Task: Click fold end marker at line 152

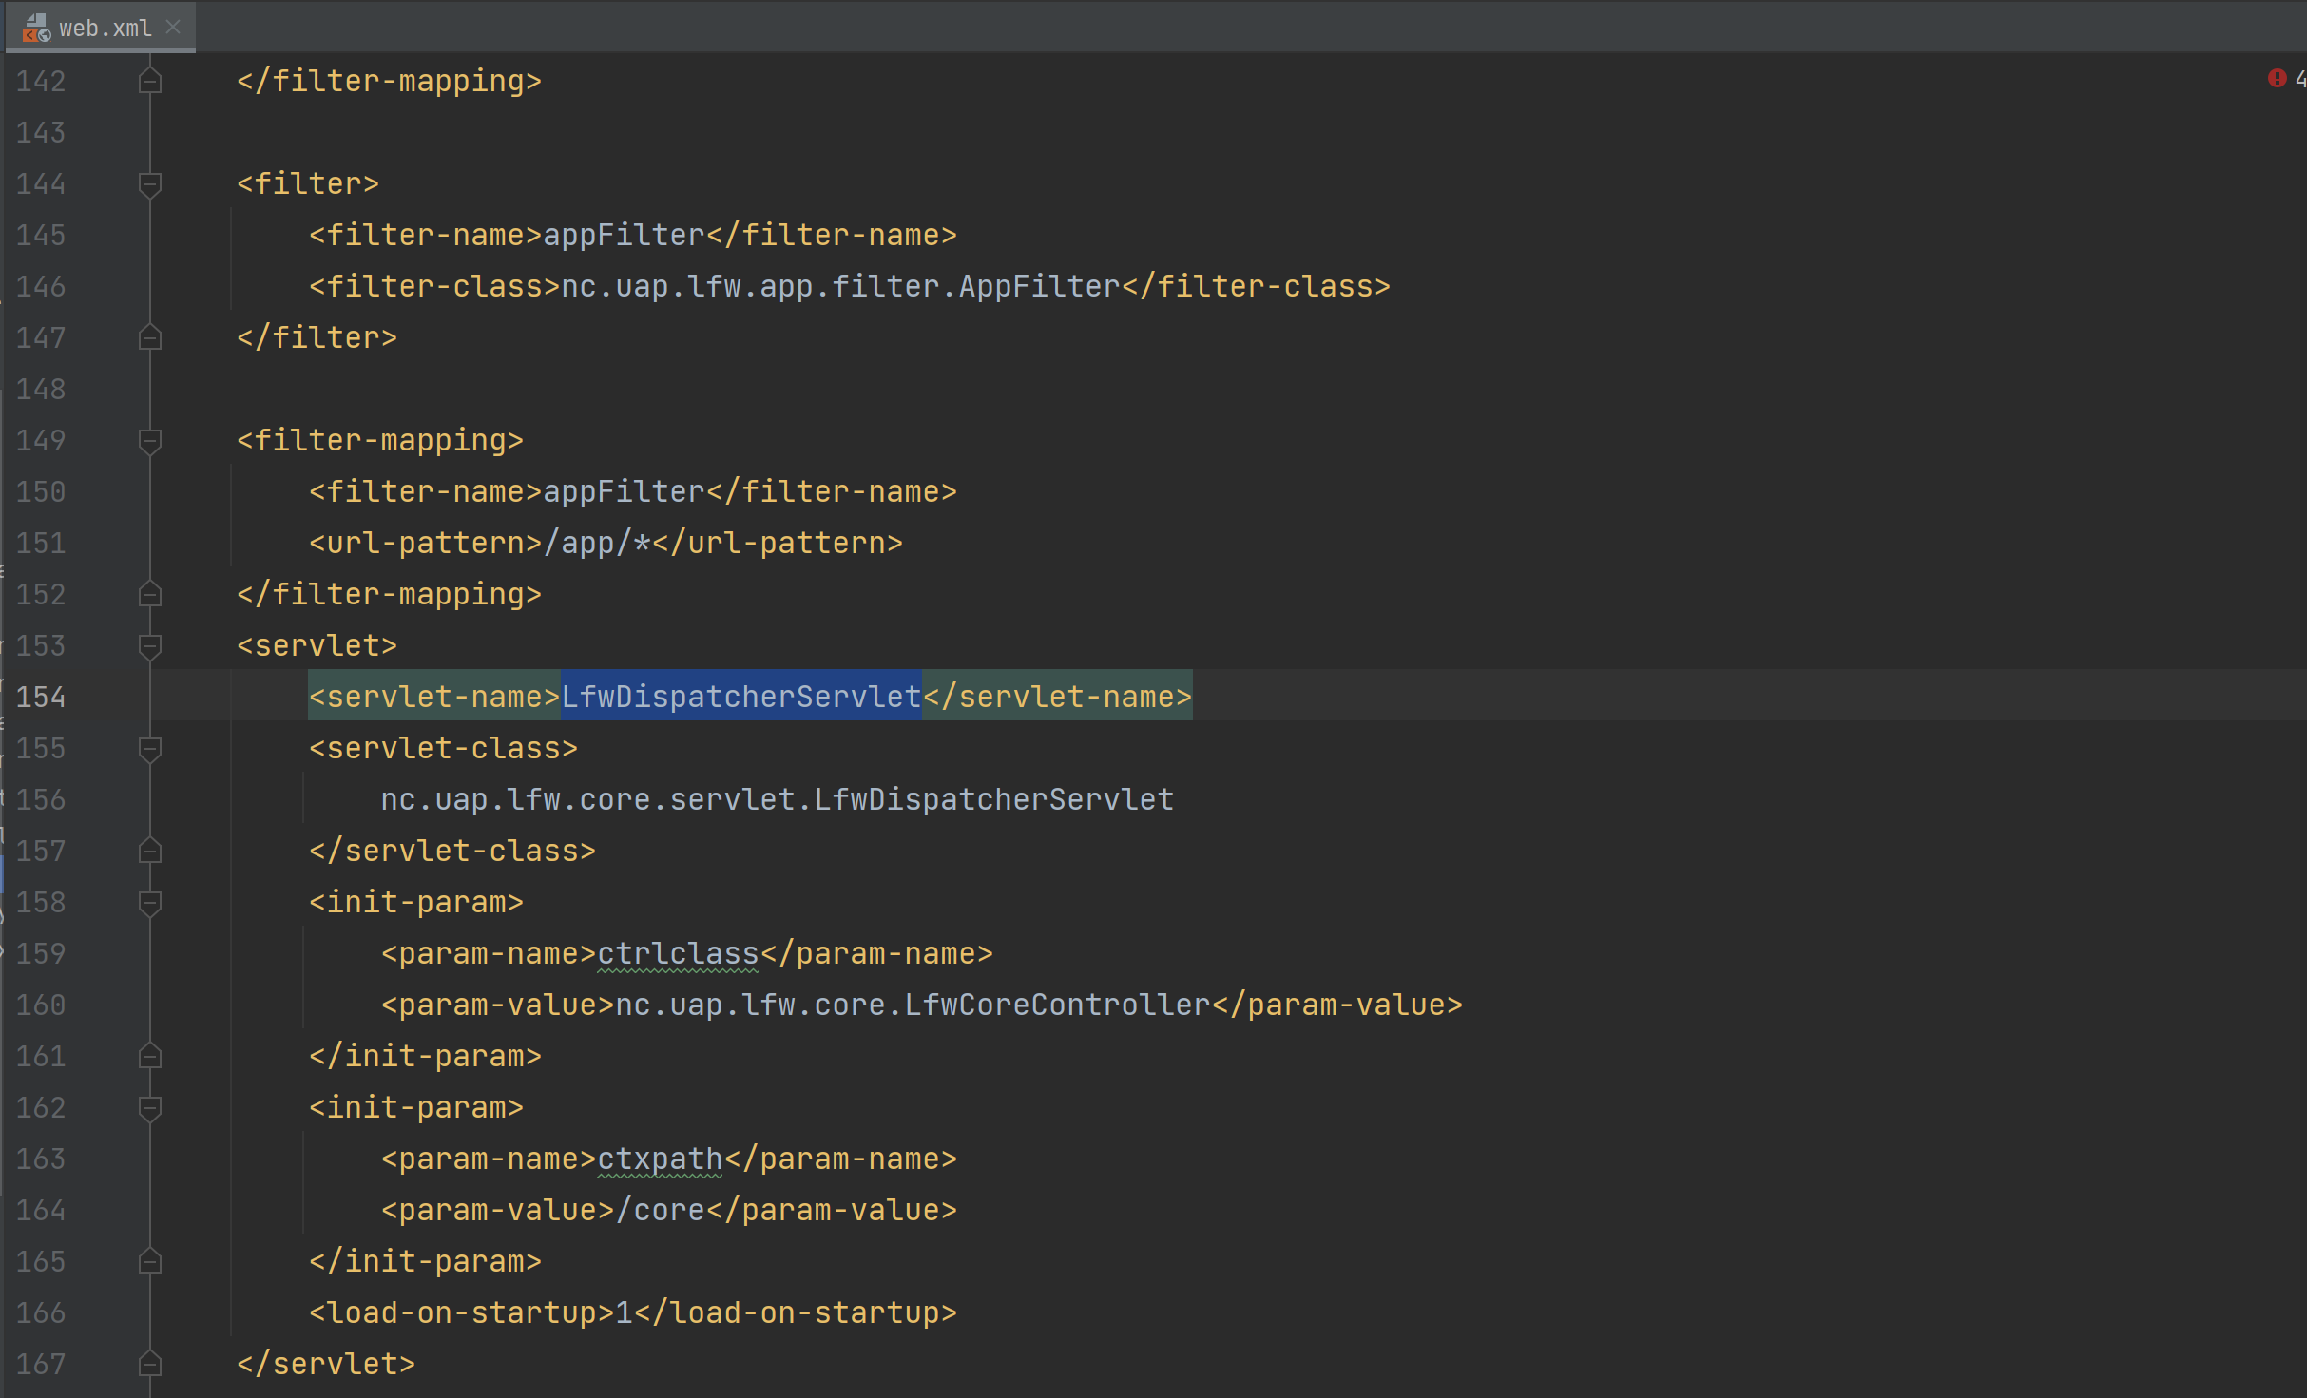Action: tap(149, 594)
